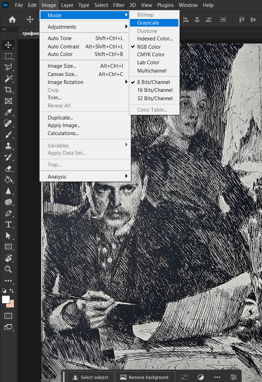Screen dimensions: 262x382
Task: Open contextual task bar more options
Action: click(x=217, y=377)
